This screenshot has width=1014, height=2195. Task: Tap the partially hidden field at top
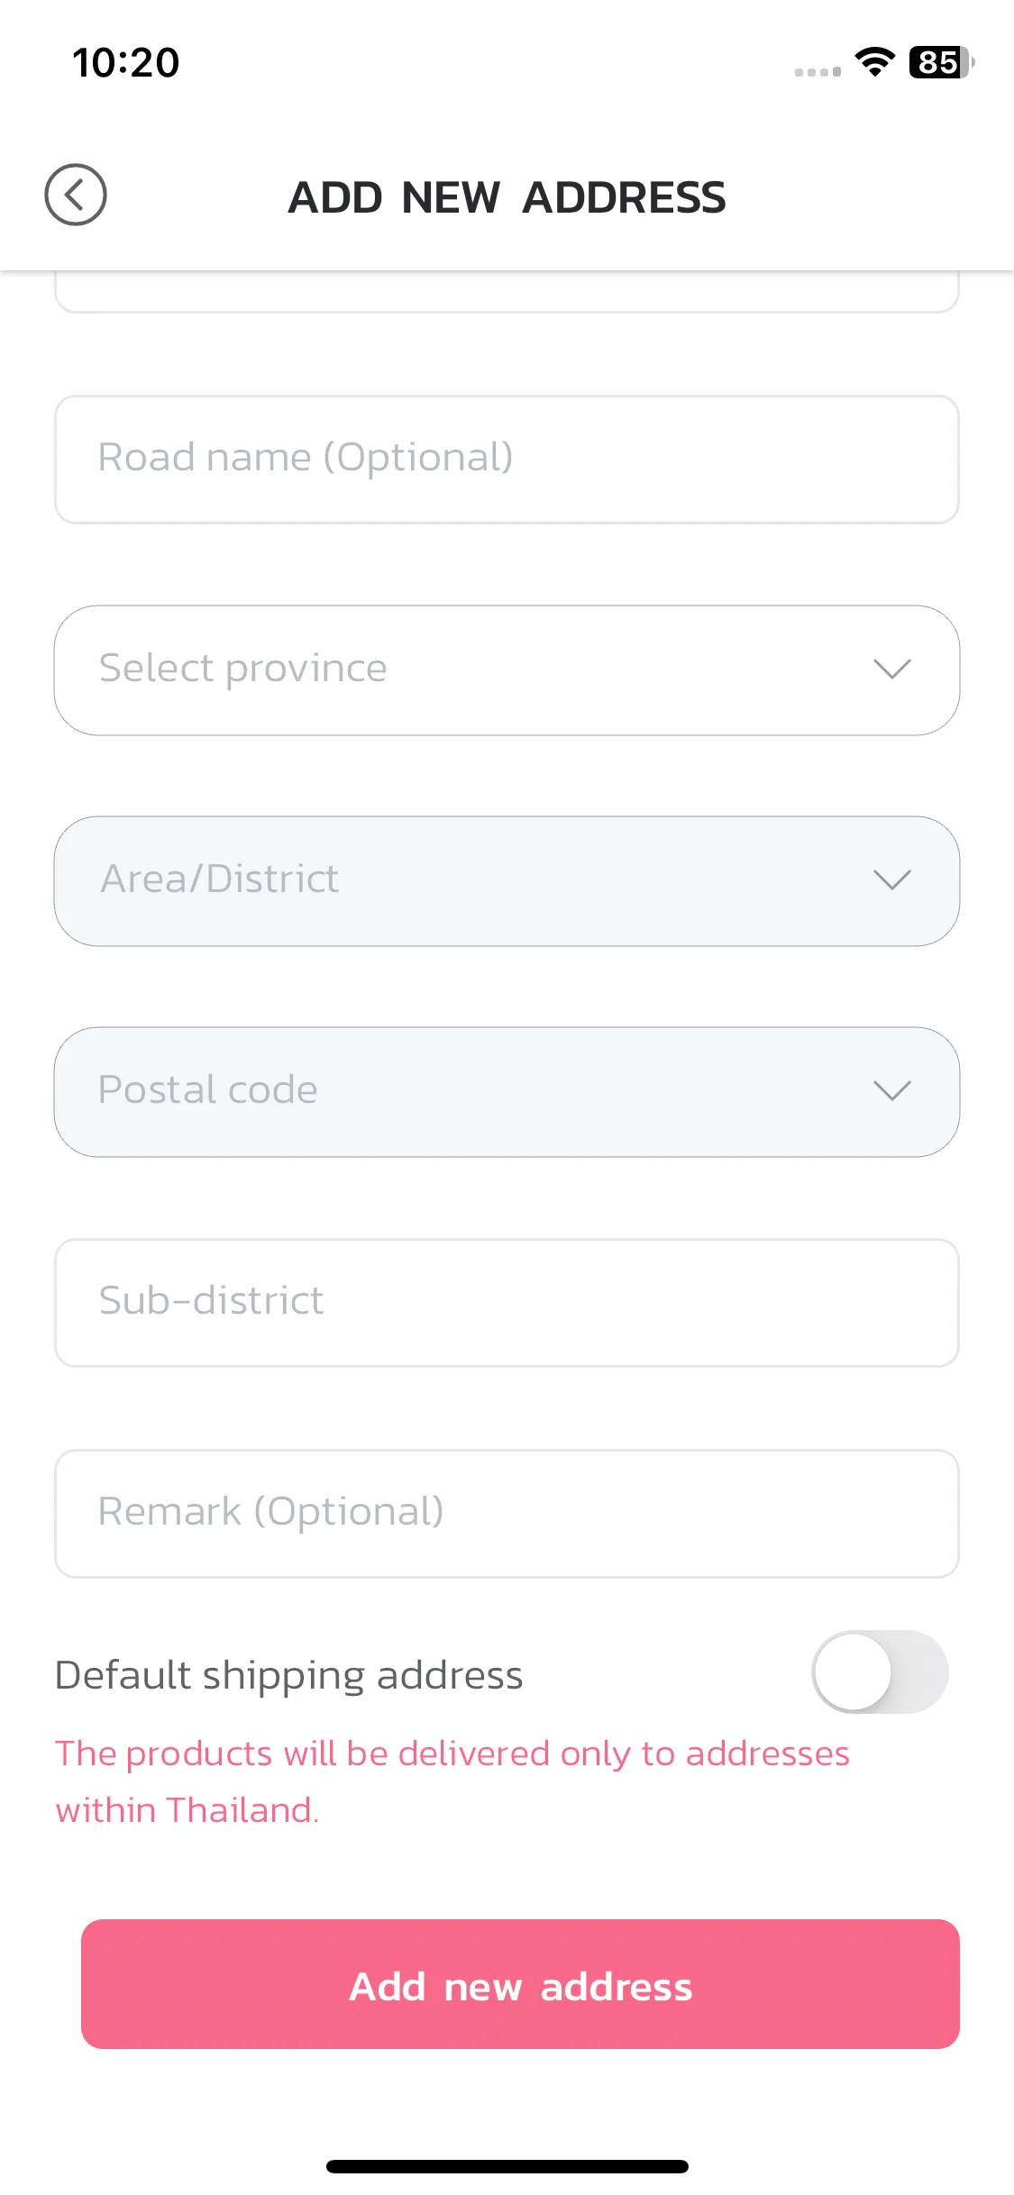point(507,292)
